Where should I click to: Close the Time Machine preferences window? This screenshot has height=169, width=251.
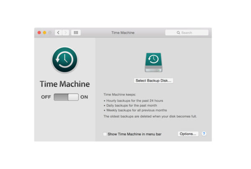[39, 33]
